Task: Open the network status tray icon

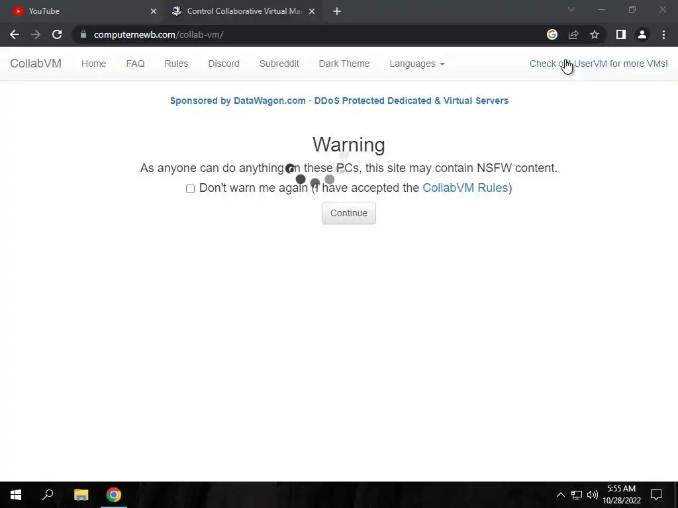Action: coord(577,495)
